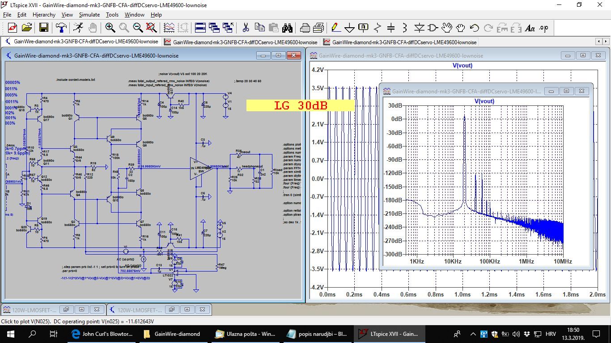
Task: Open the Component picker gate icon
Action: [433, 28]
